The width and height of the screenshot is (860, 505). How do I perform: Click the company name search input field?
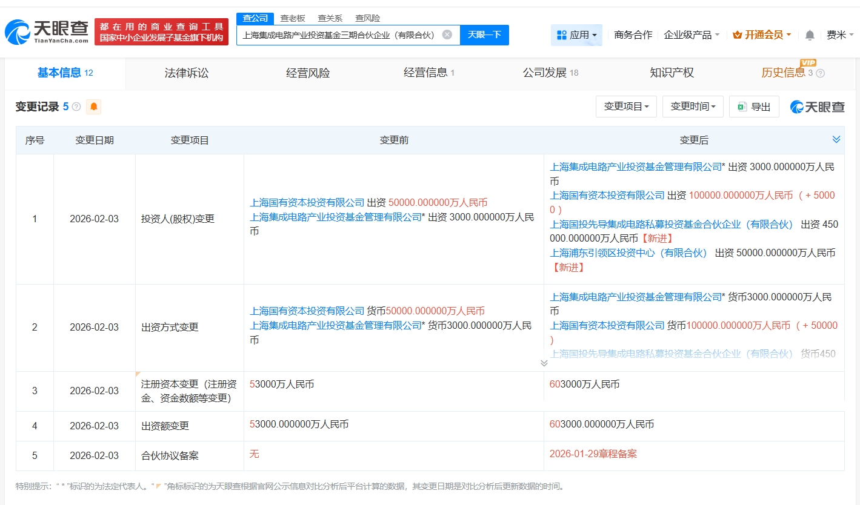pos(338,35)
